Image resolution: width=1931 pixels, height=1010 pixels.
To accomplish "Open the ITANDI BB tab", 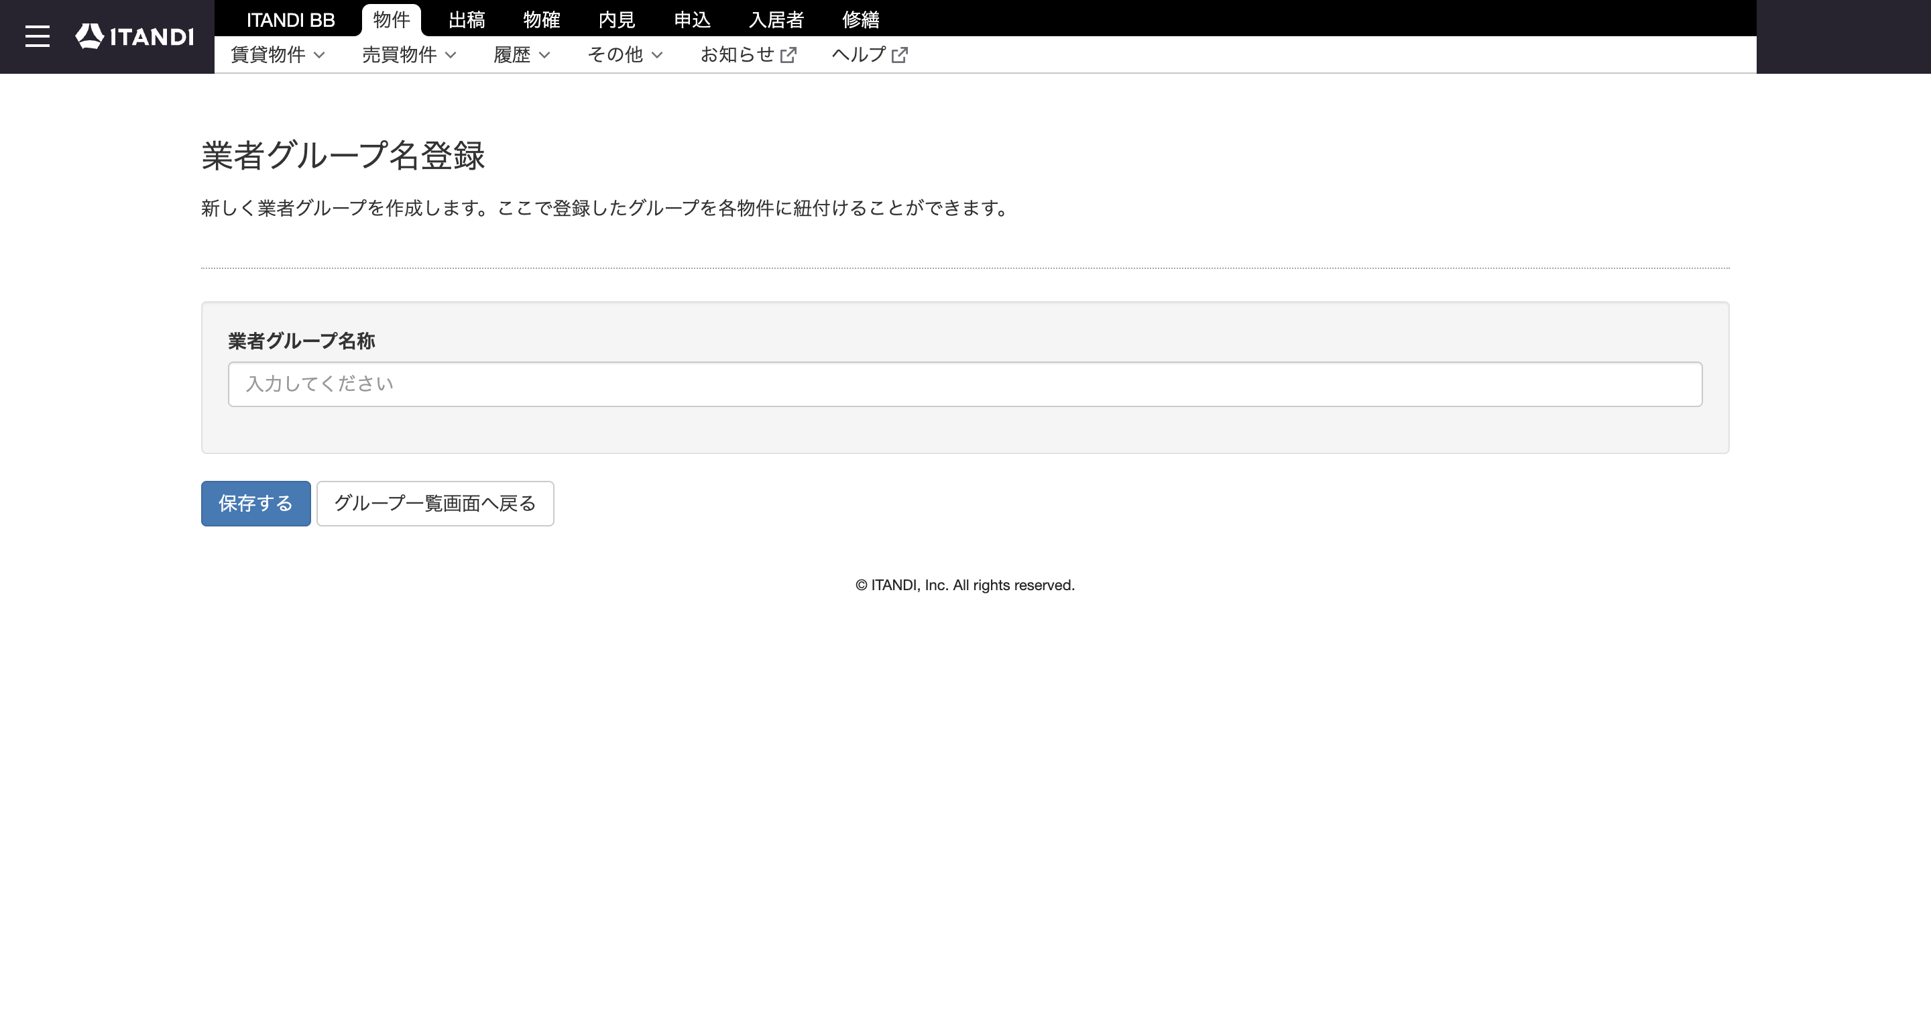I will [291, 19].
